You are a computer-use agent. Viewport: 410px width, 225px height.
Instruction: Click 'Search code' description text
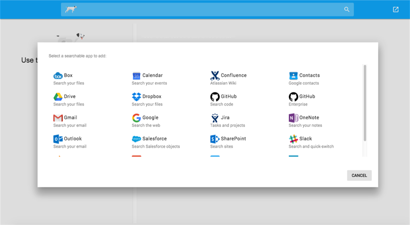tap(222, 104)
